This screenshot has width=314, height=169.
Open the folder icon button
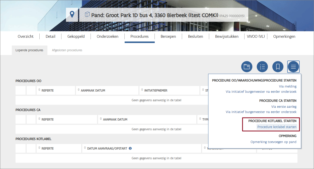pyautogui.click(x=247, y=67)
